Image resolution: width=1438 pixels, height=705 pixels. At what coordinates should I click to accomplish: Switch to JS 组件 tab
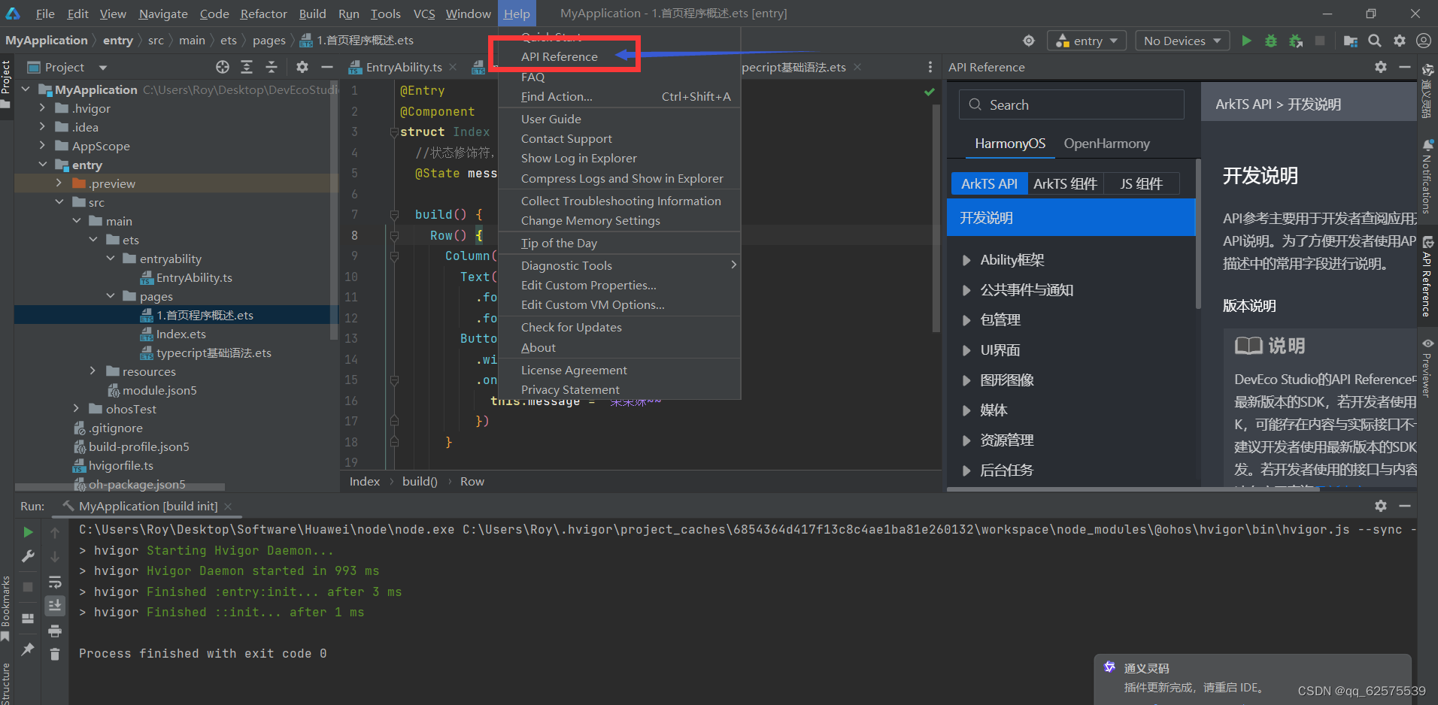click(x=1141, y=183)
